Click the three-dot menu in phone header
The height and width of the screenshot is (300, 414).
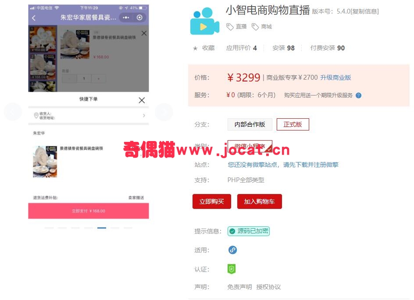tap(126, 18)
